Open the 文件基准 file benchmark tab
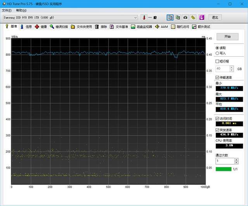The height and width of the screenshot is (206, 248). point(119,27)
